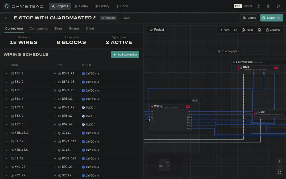Open the Groups tab

click(x=74, y=28)
